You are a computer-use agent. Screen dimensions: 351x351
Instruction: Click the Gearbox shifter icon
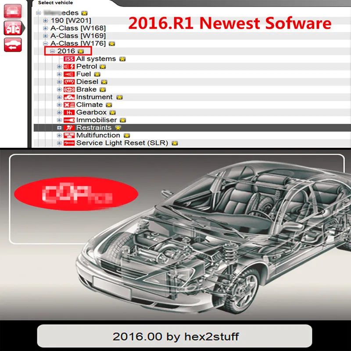click(68, 112)
